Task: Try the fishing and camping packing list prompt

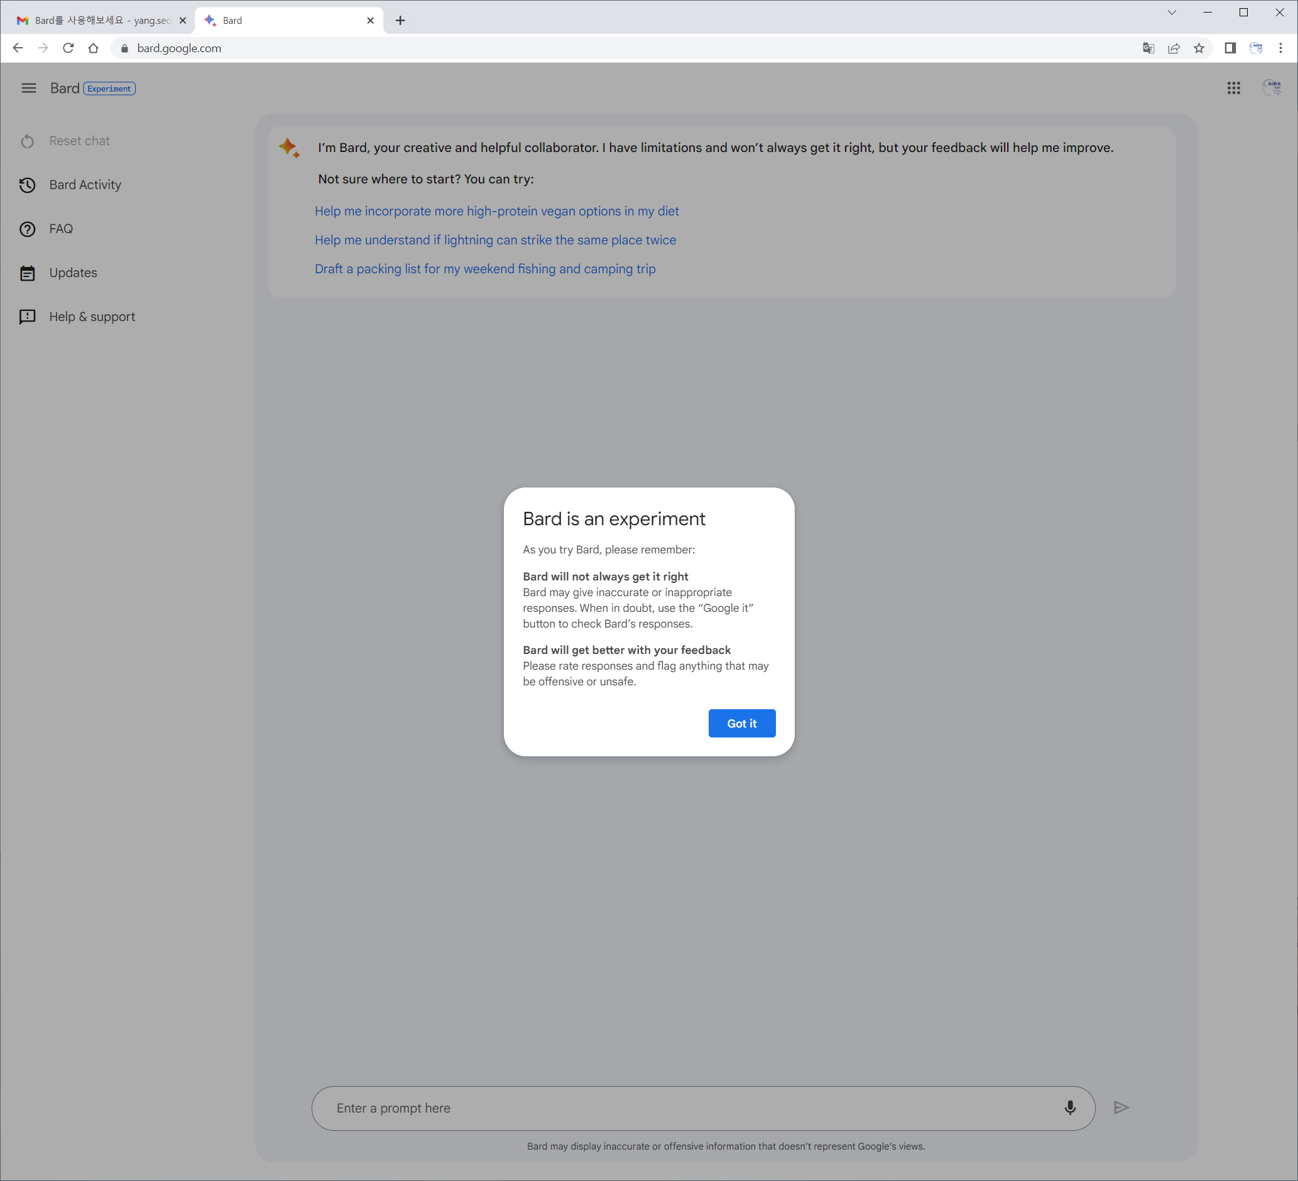Action: click(485, 269)
